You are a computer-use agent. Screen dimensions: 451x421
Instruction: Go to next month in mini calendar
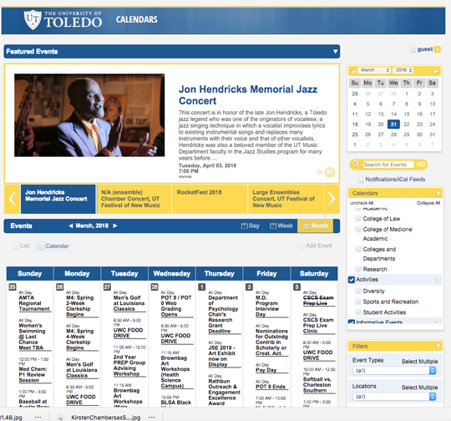pos(436,71)
